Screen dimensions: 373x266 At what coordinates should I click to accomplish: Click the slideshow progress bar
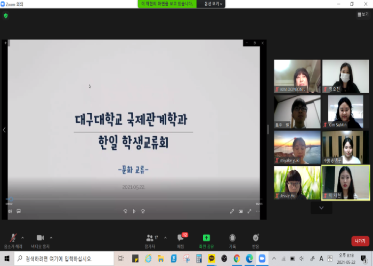[133, 199]
